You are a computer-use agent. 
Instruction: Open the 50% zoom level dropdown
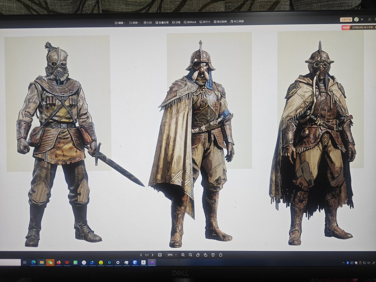(171, 255)
